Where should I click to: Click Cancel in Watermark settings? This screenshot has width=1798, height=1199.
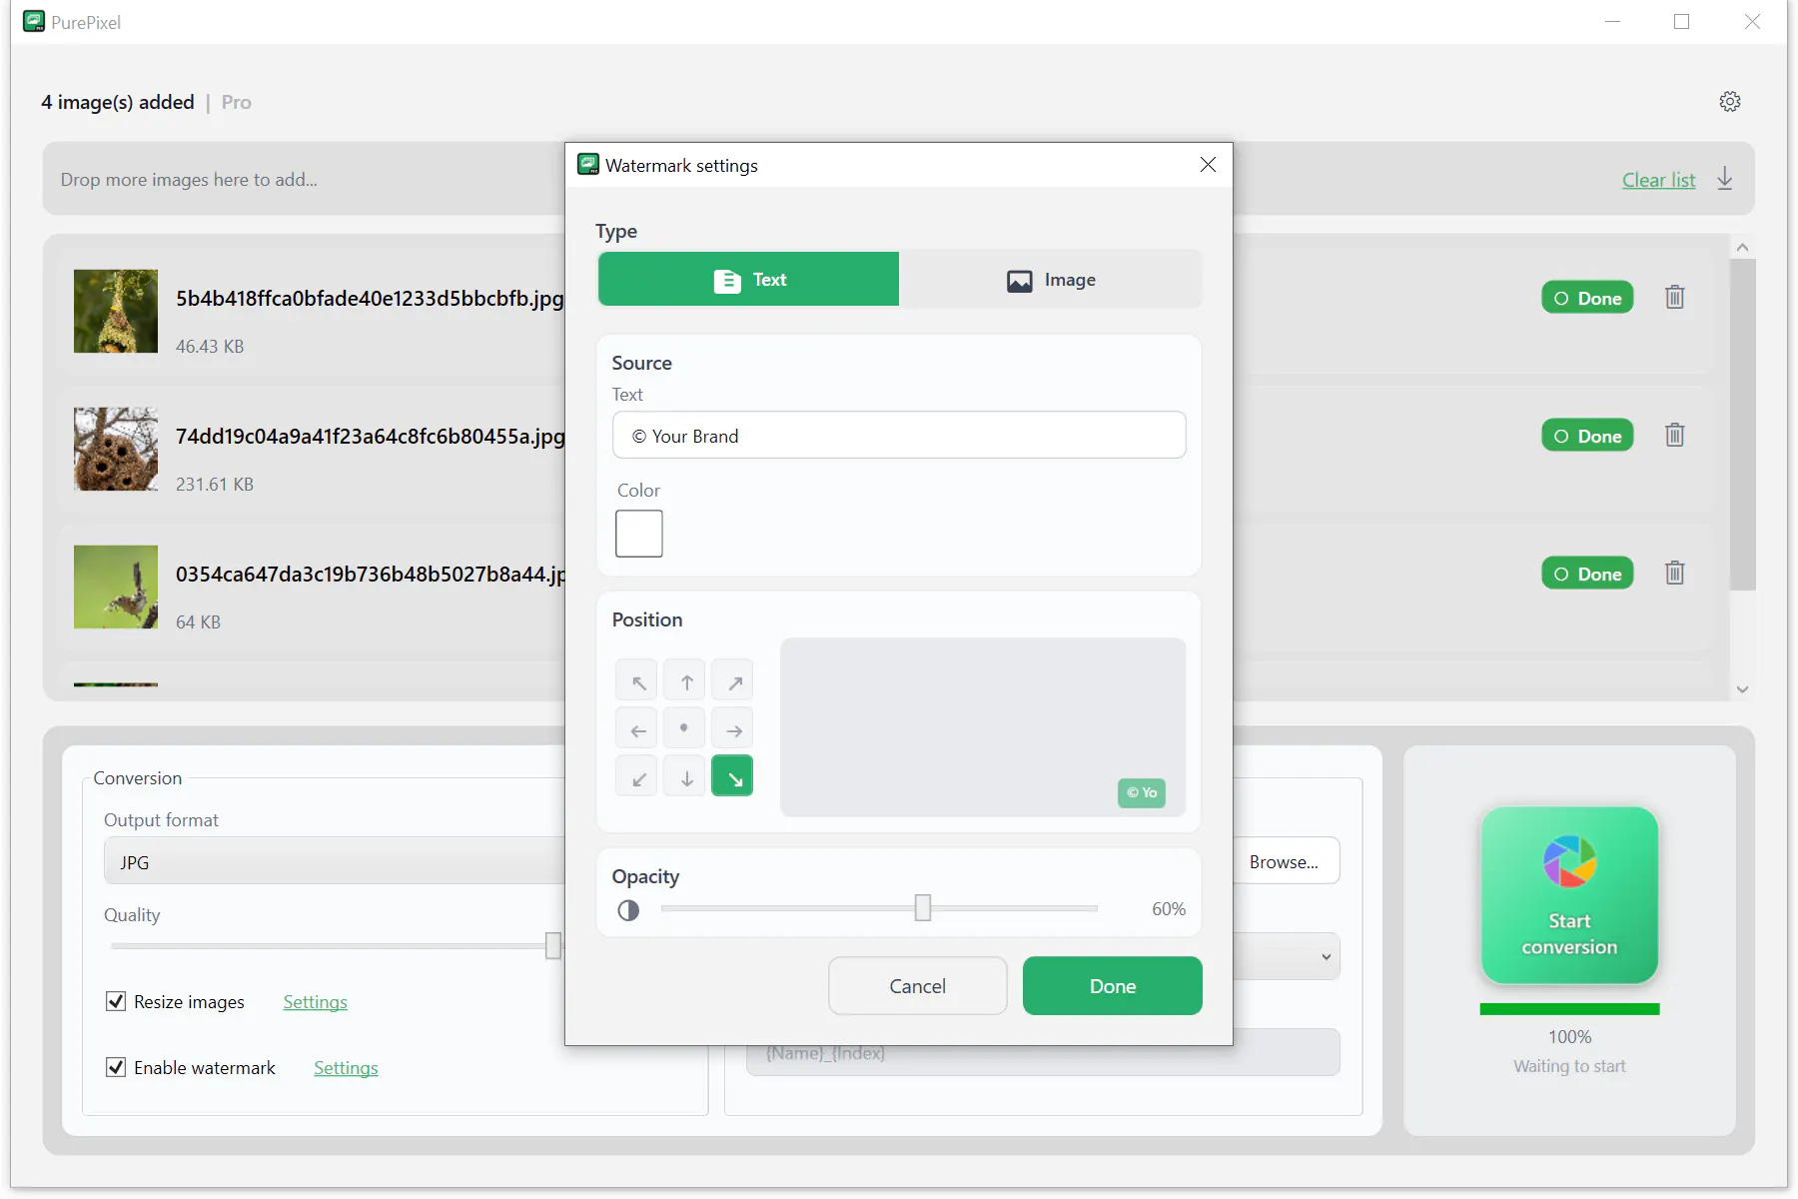click(x=918, y=986)
